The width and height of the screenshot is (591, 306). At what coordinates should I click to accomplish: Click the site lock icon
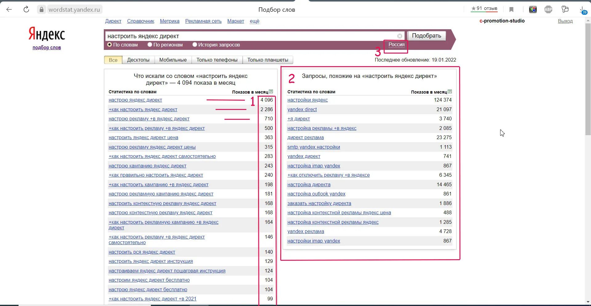tap(42, 10)
